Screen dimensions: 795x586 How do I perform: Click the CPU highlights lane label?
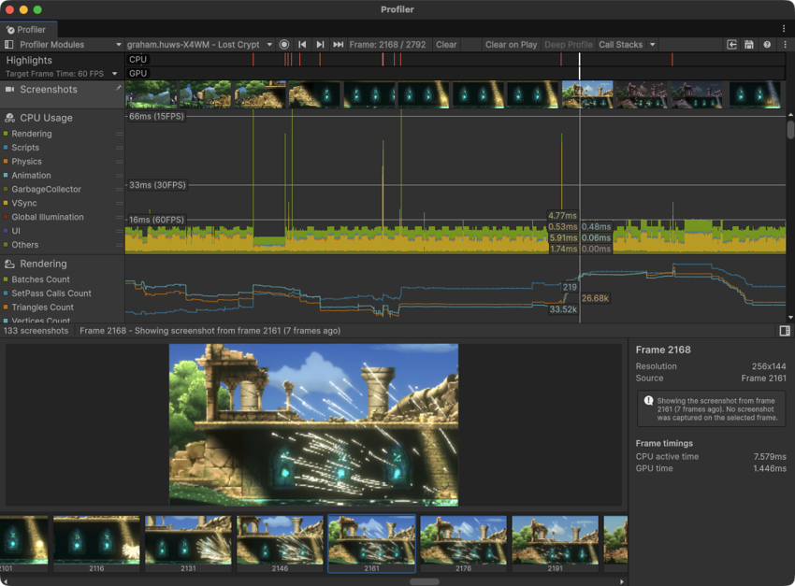[137, 59]
